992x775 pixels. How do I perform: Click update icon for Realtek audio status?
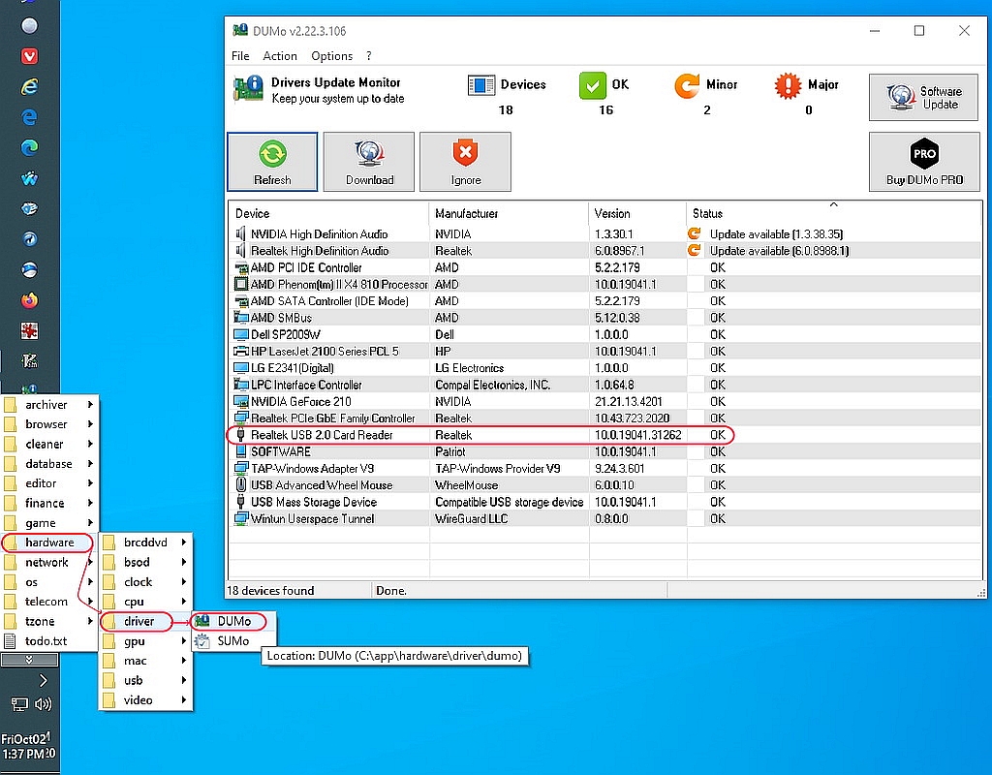(x=694, y=250)
